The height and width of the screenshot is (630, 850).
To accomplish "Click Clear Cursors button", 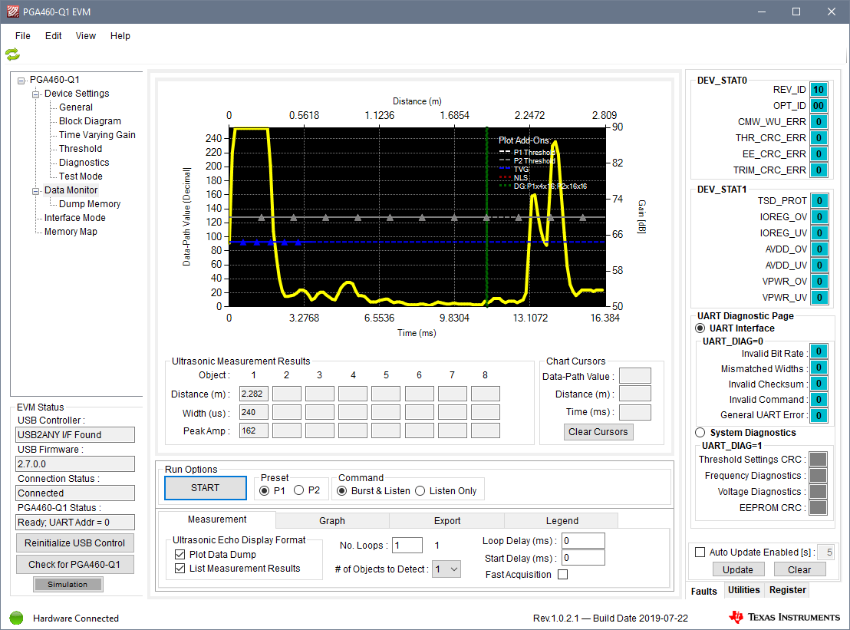I will coord(598,431).
